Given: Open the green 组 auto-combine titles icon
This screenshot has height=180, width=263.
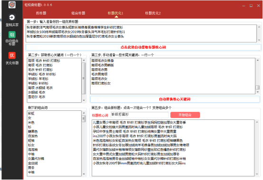Looking at the screenshot, I should pyautogui.click(x=12, y=35).
